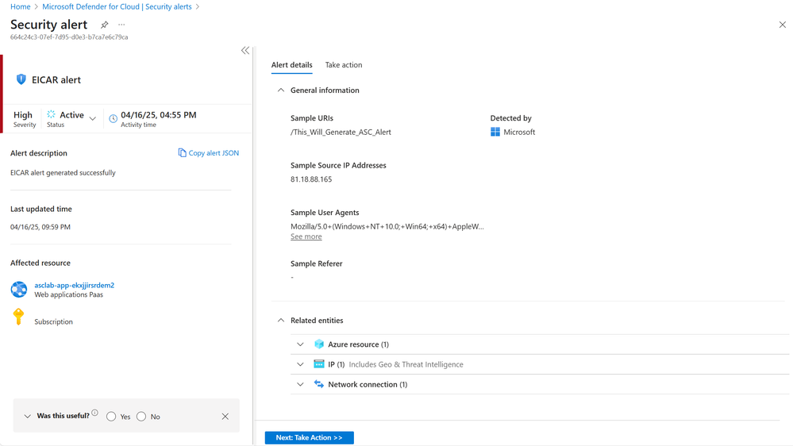Click the 04/16/25, 09:59 PM last updated time
Viewport: 793px width, 446px height.
coord(40,227)
